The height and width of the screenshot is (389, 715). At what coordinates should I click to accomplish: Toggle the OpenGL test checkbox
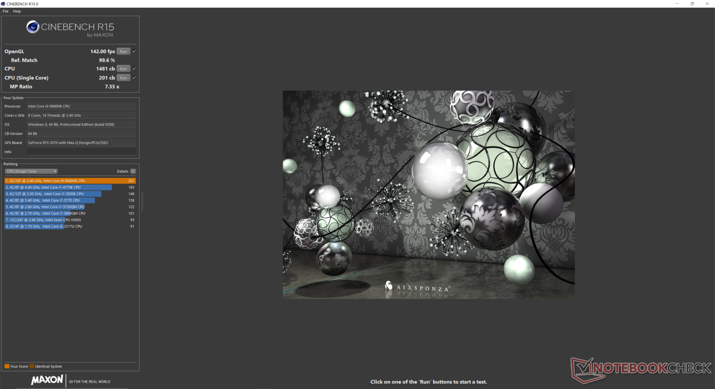[134, 51]
